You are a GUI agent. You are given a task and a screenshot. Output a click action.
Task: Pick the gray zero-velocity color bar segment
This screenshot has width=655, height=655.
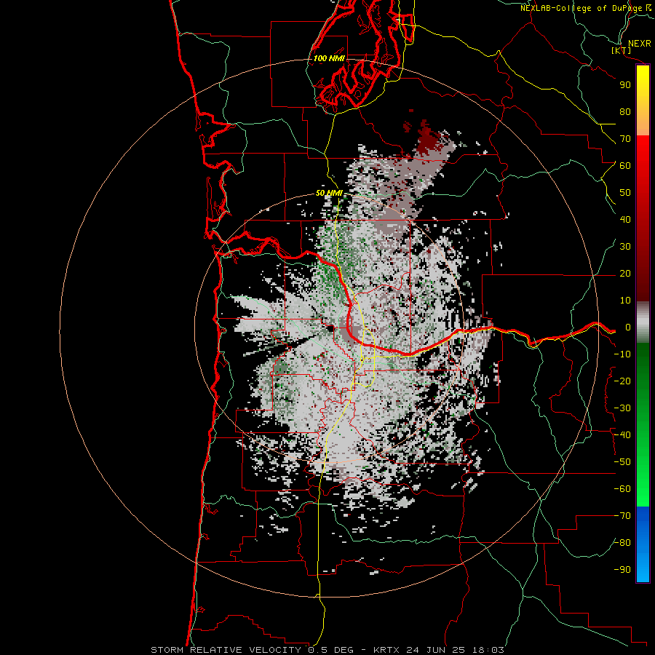[x=643, y=322]
